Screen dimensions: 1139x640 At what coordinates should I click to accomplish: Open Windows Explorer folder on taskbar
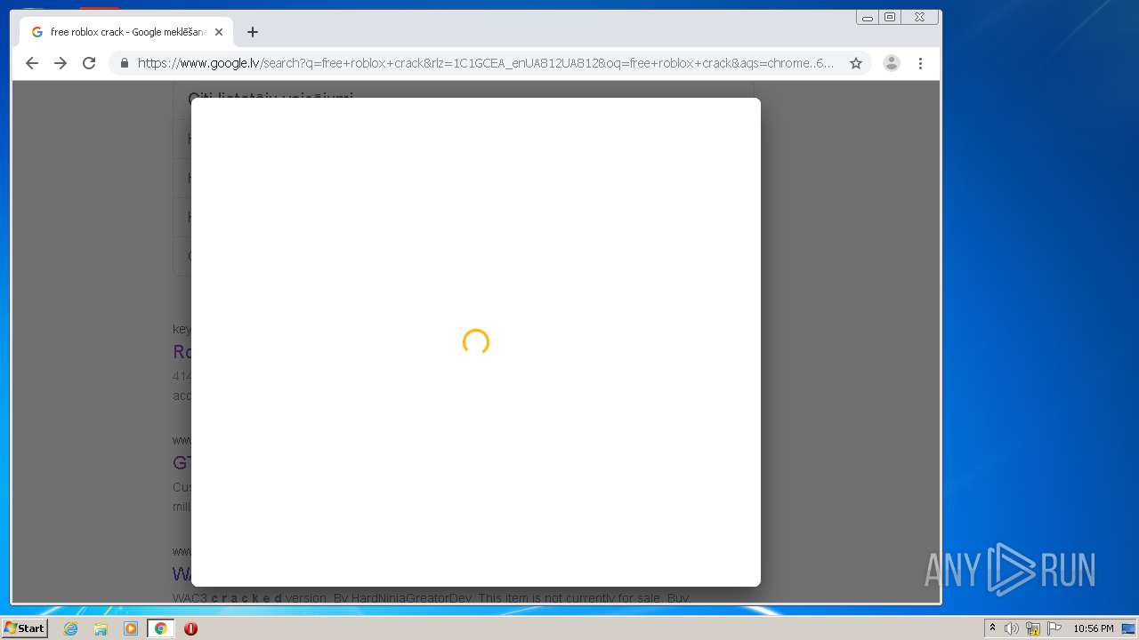pos(101,628)
